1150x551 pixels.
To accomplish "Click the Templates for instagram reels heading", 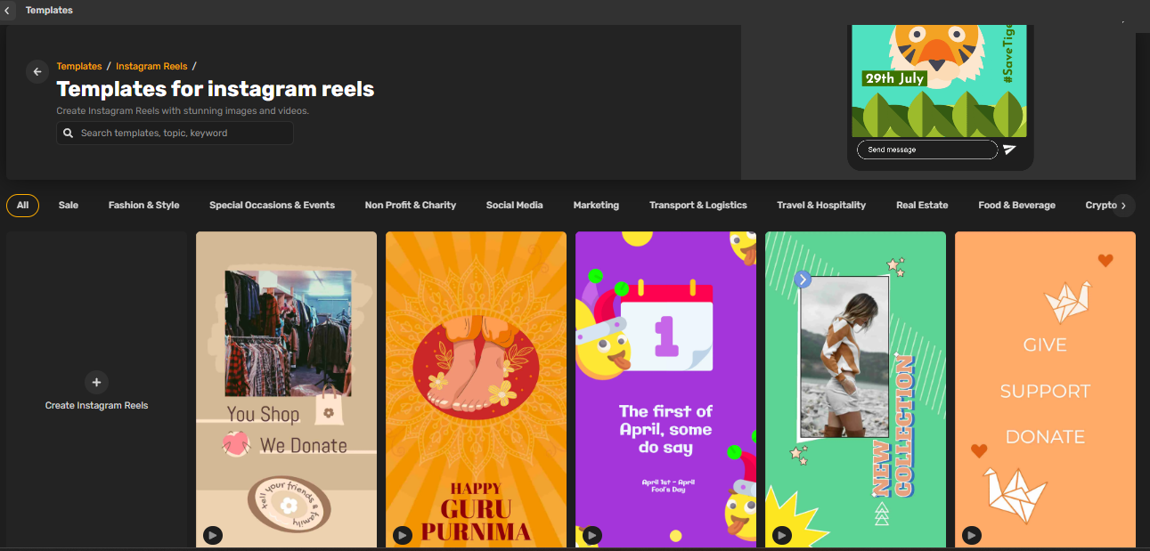I will 216,89.
